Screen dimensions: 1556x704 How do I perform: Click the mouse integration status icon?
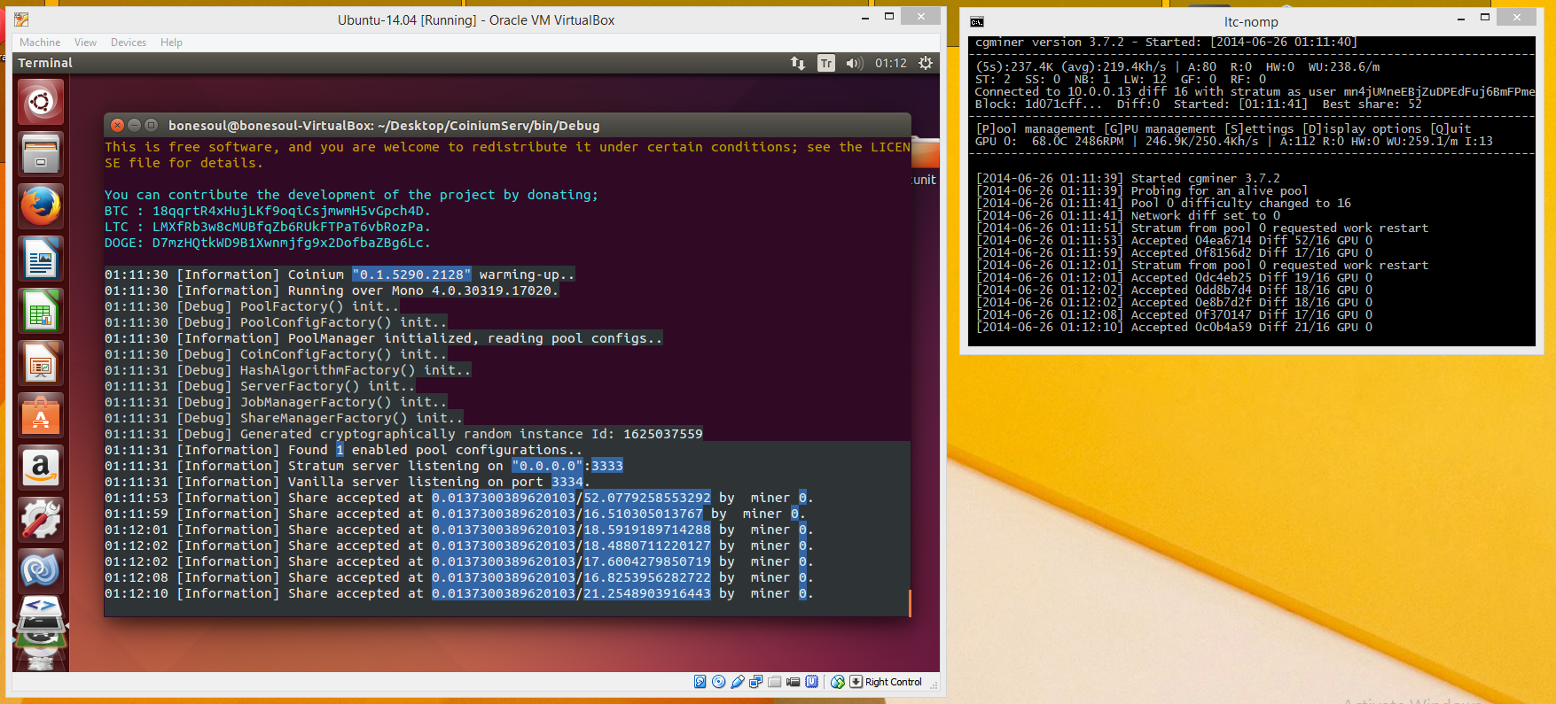838,682
